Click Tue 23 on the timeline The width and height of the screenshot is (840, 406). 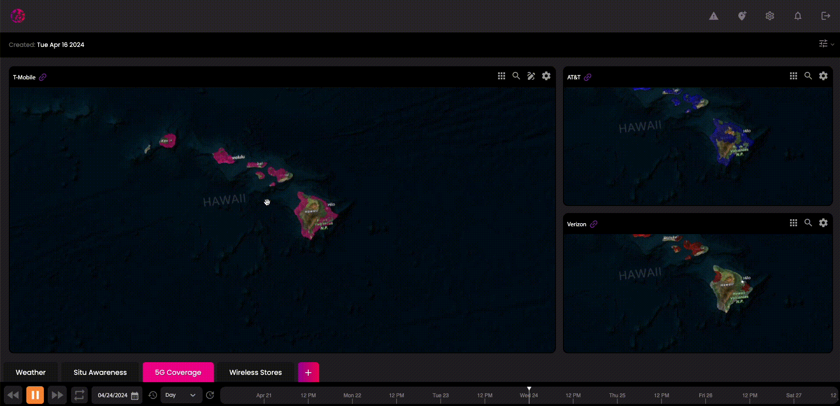point(441,395)
